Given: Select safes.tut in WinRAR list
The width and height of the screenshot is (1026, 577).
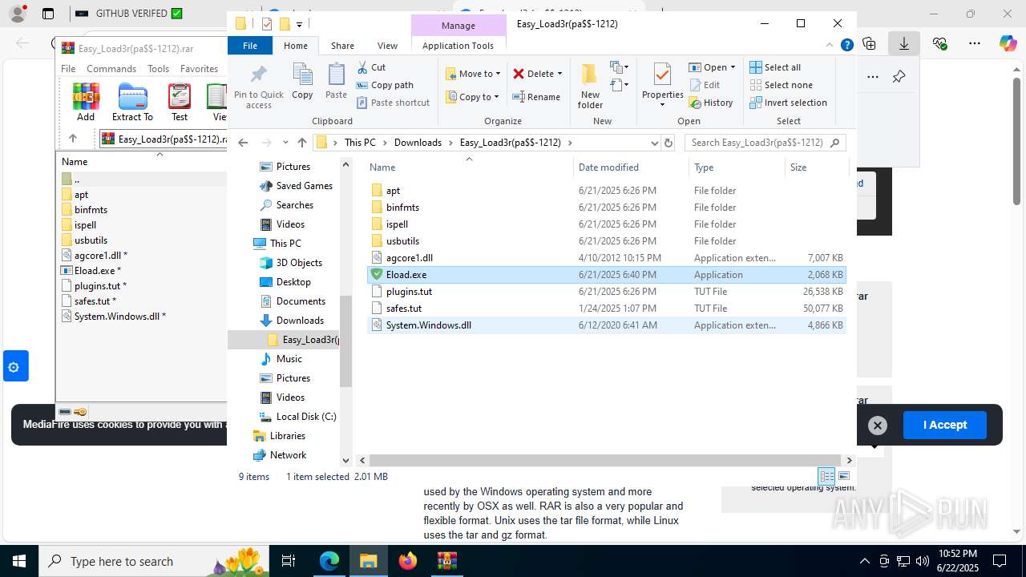Looking at the screenshot, I should [95, 301].
